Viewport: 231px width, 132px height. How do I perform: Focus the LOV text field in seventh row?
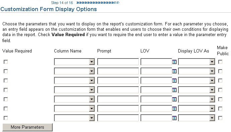pos(156,118)
